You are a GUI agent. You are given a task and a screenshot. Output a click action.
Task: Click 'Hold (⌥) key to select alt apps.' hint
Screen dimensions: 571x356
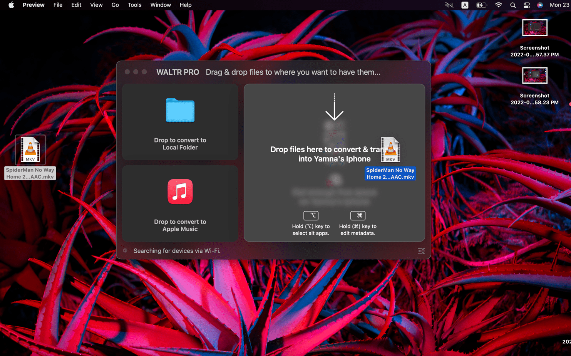point(311,230)
